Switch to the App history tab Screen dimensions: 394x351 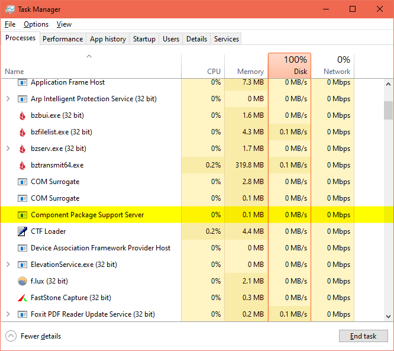108,39
